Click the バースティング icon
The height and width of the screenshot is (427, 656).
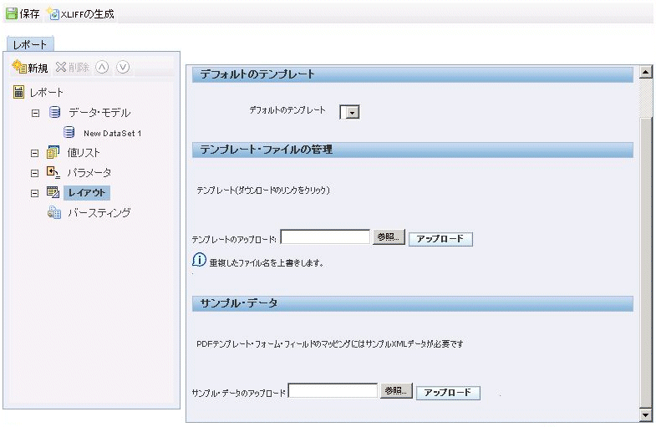point(54,212)
